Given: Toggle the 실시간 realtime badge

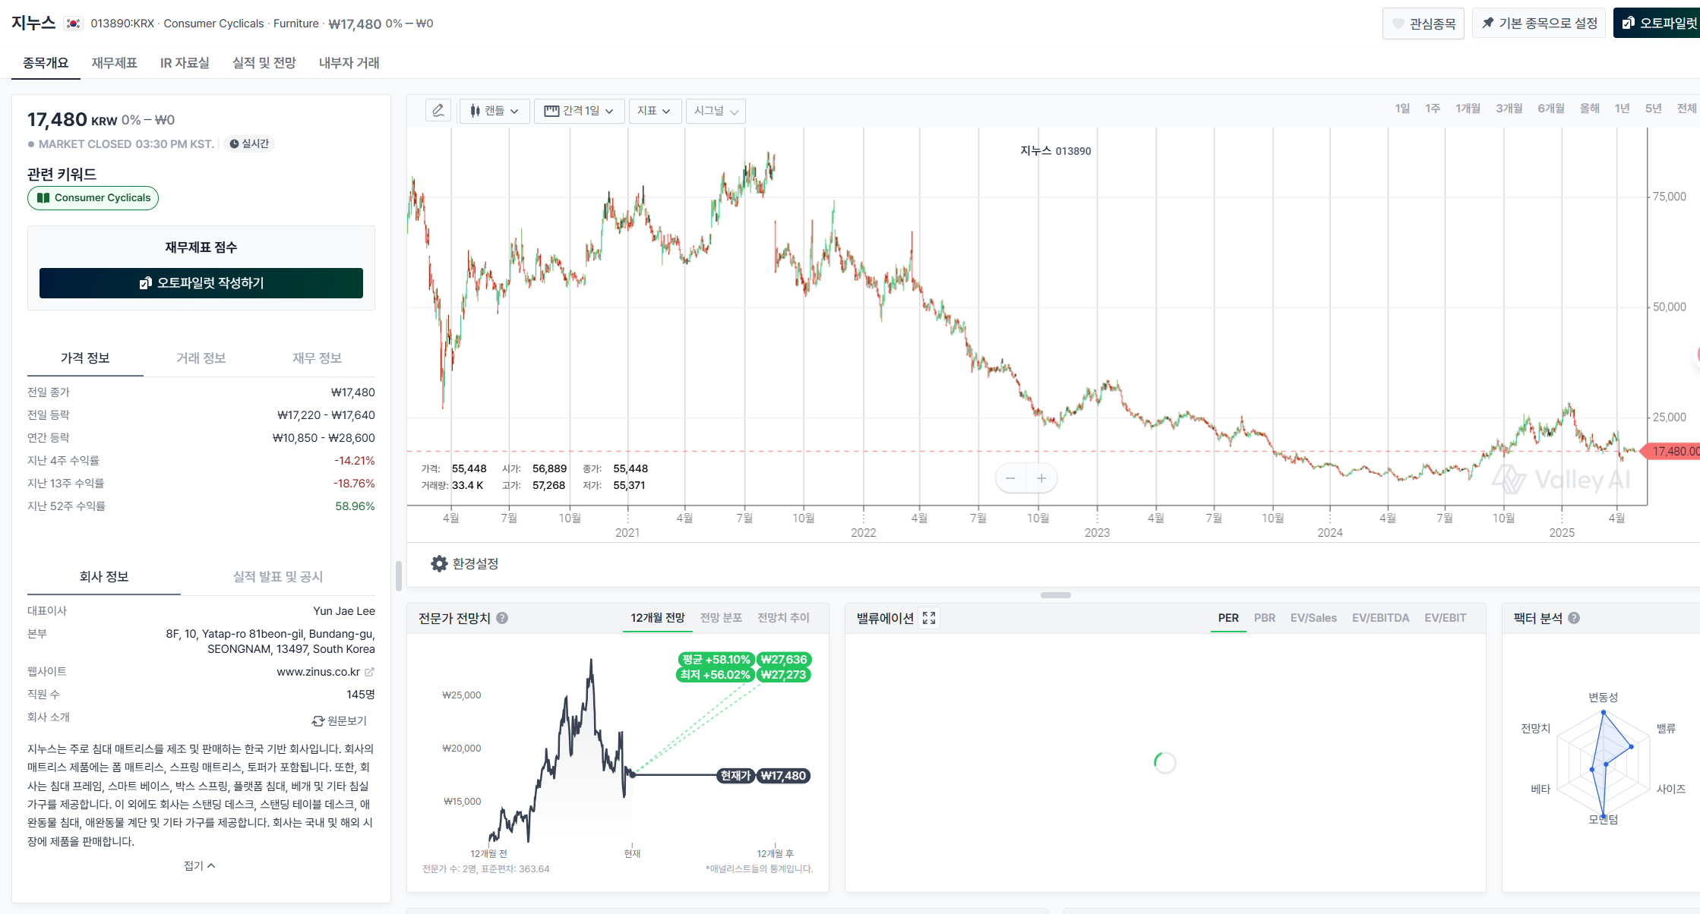Looking at the screenshot, I should point(249,143).
